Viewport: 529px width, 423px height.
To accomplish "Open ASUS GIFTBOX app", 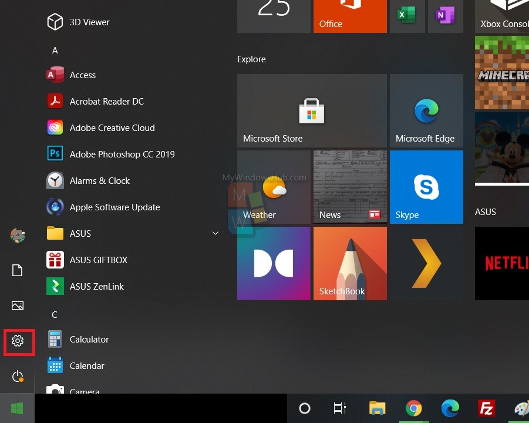I will (x=133, y=260).
